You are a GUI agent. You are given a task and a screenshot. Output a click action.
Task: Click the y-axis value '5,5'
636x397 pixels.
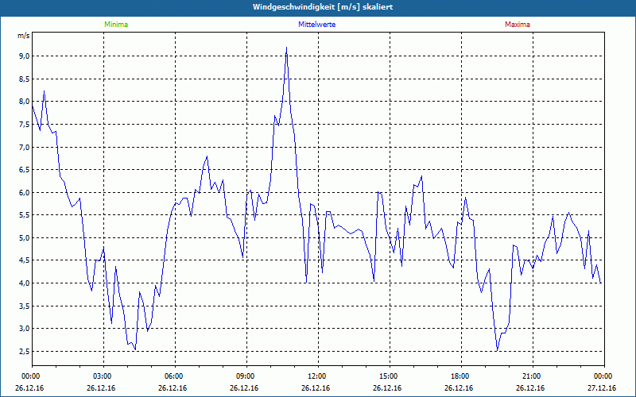(x=25, y=215)
